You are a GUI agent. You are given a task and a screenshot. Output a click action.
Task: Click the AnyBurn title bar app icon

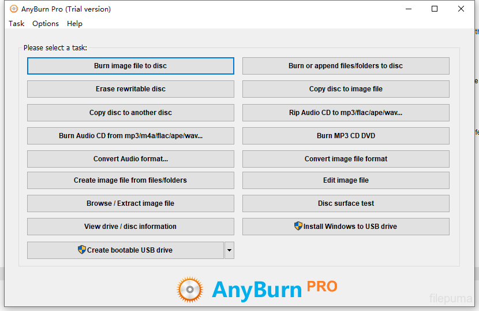pos(14,9)
